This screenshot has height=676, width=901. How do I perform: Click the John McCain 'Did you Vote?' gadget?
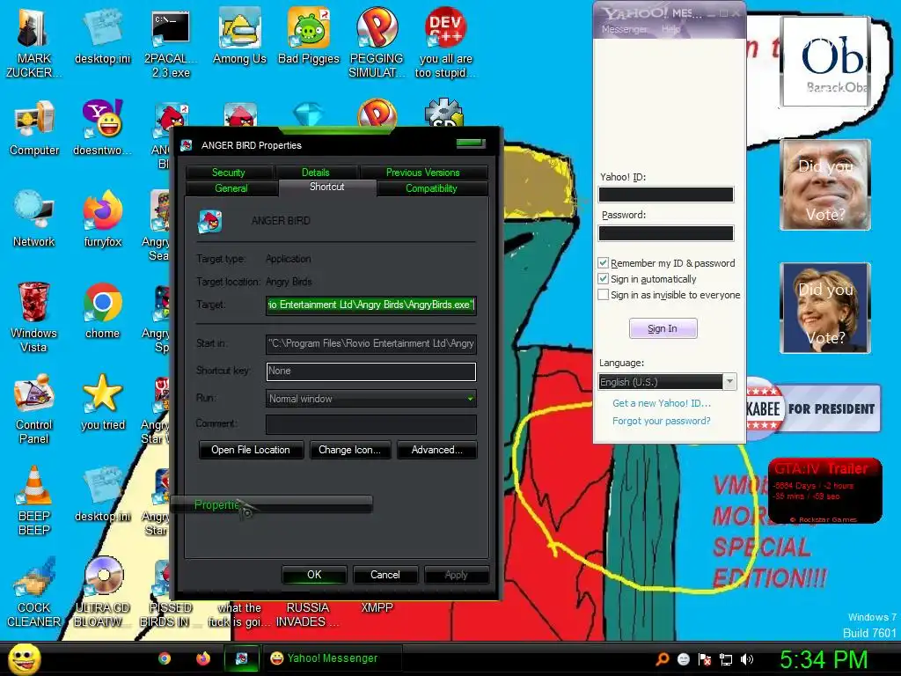(825, 185)
